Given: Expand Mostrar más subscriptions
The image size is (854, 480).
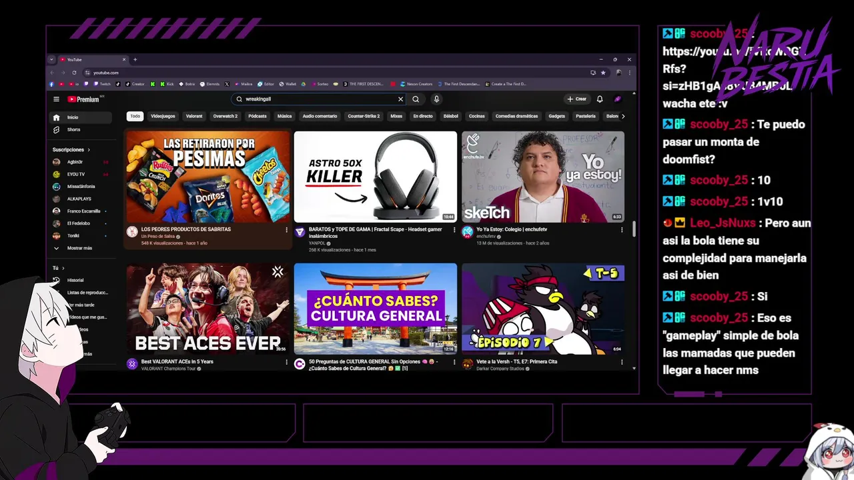Looking at the screenshot, I should 81,248.
